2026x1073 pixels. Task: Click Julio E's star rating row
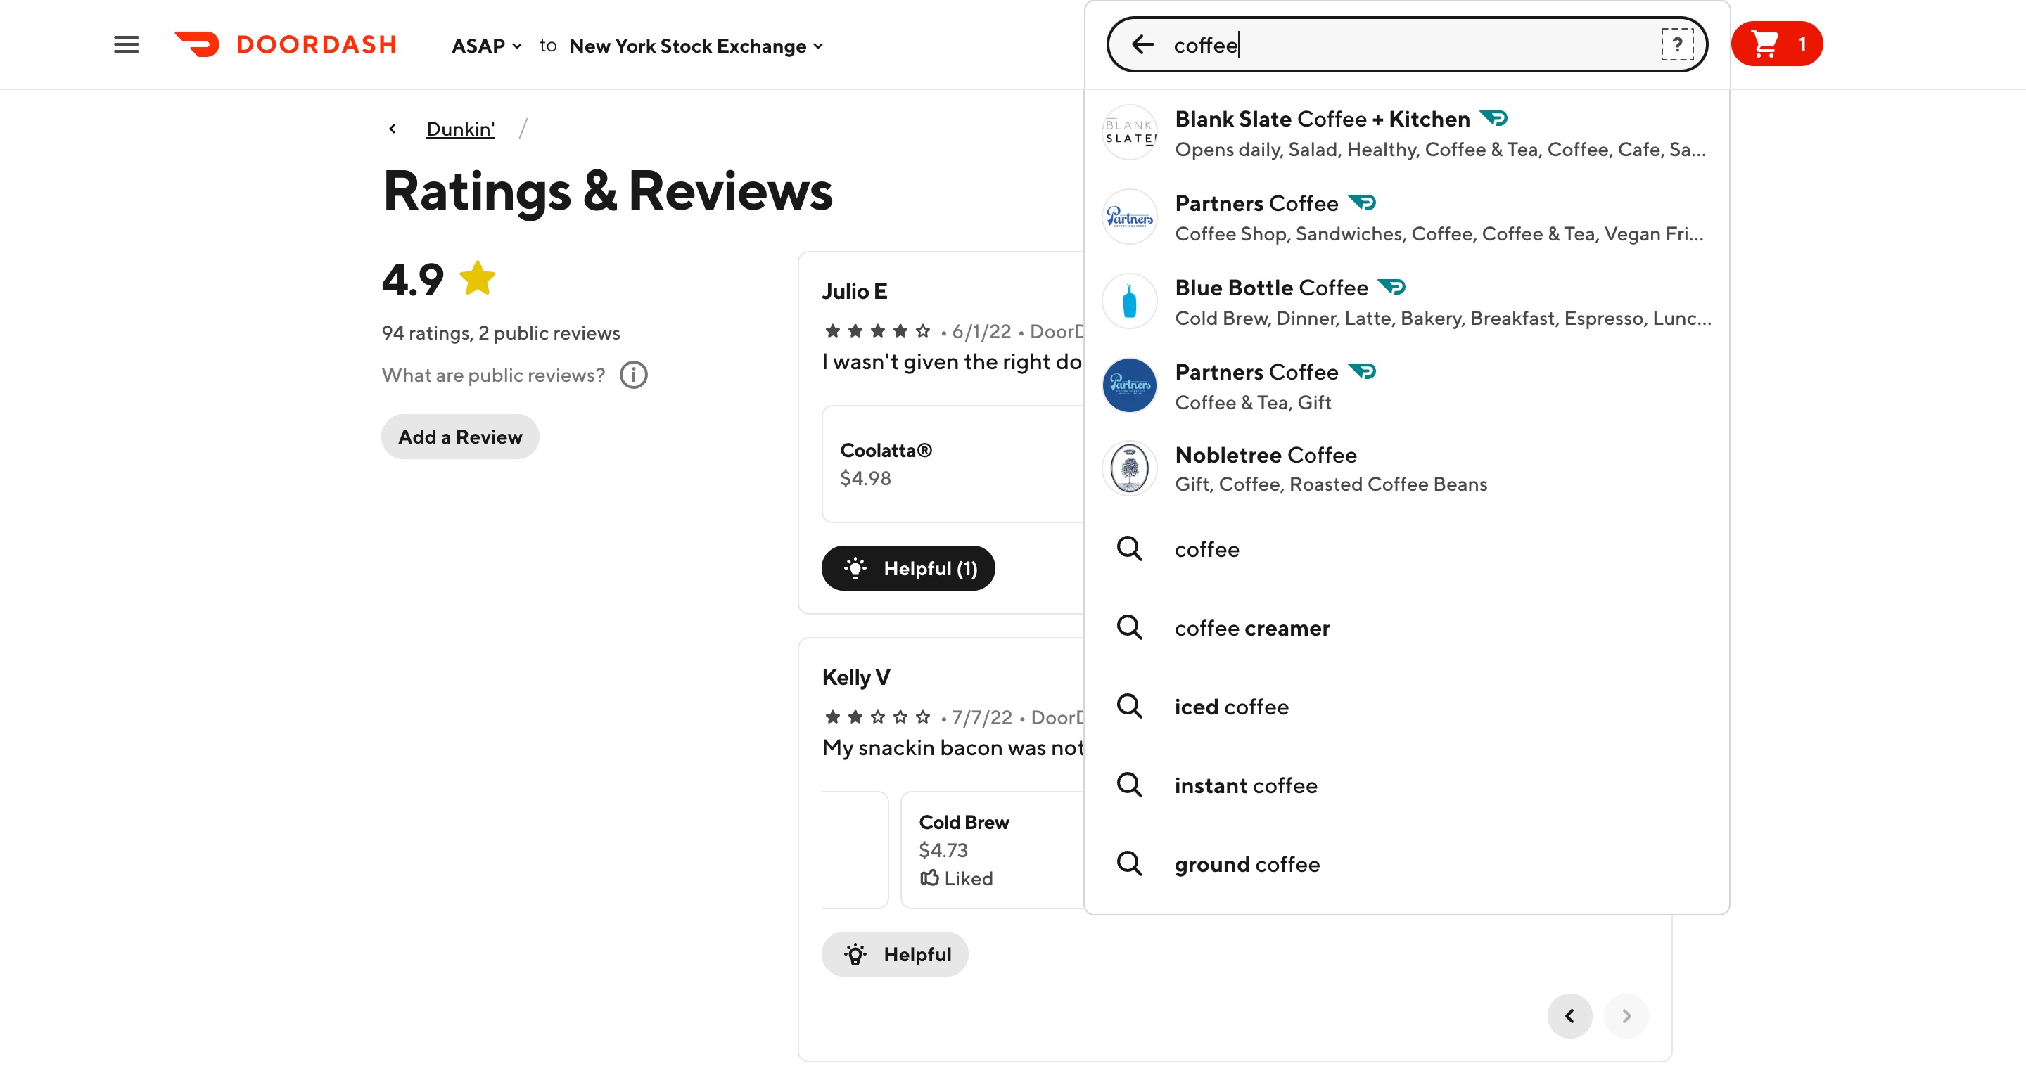pyautogui.click(x=877, y=331)
